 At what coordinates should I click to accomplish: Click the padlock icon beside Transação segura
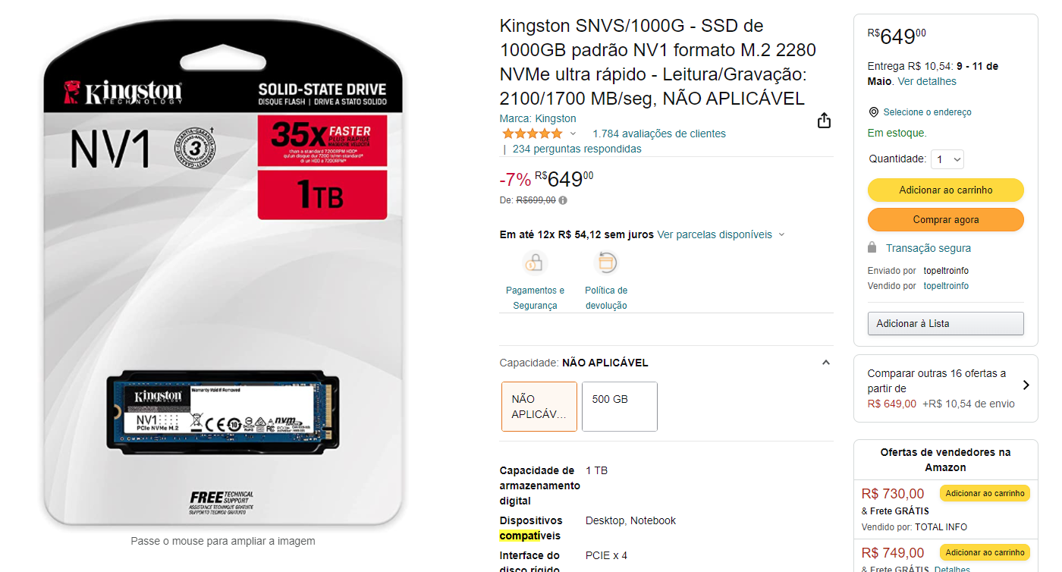coord(872,248)
